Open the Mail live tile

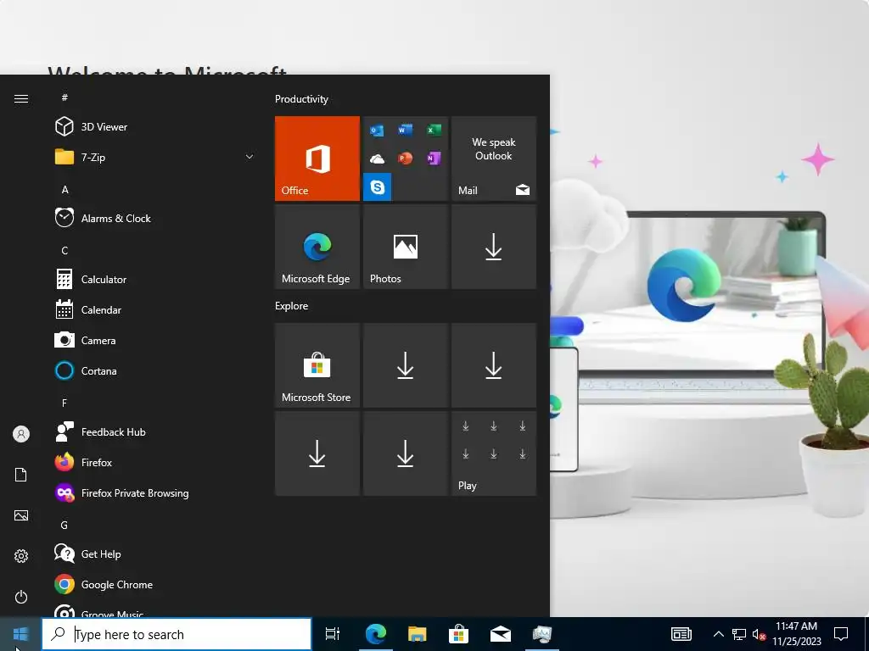coord(494,159)
